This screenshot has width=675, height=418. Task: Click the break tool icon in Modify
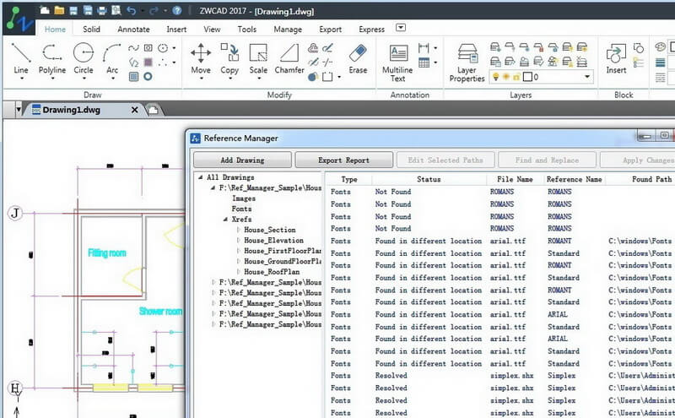[x=327, y=62]
